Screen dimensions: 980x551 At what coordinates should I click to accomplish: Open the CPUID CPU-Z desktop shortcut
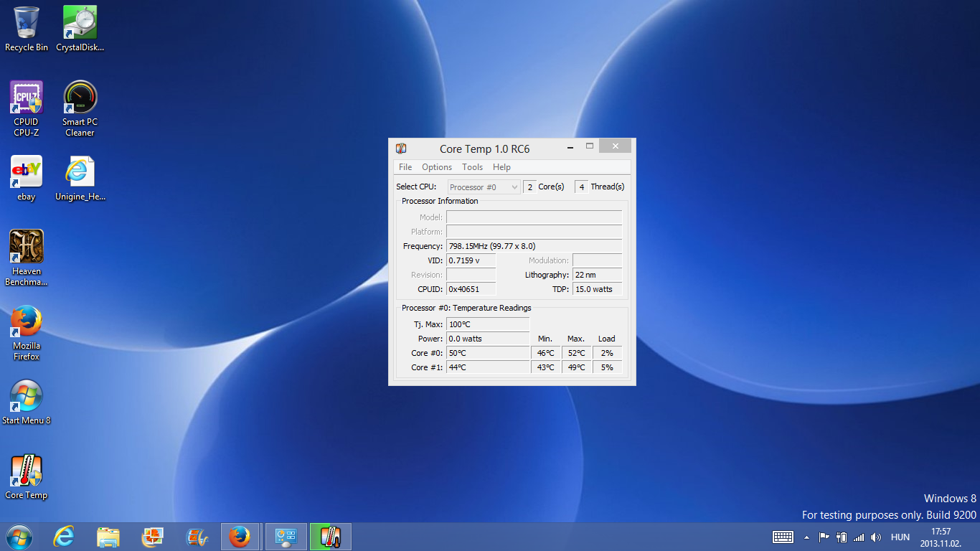click(27, 98)
